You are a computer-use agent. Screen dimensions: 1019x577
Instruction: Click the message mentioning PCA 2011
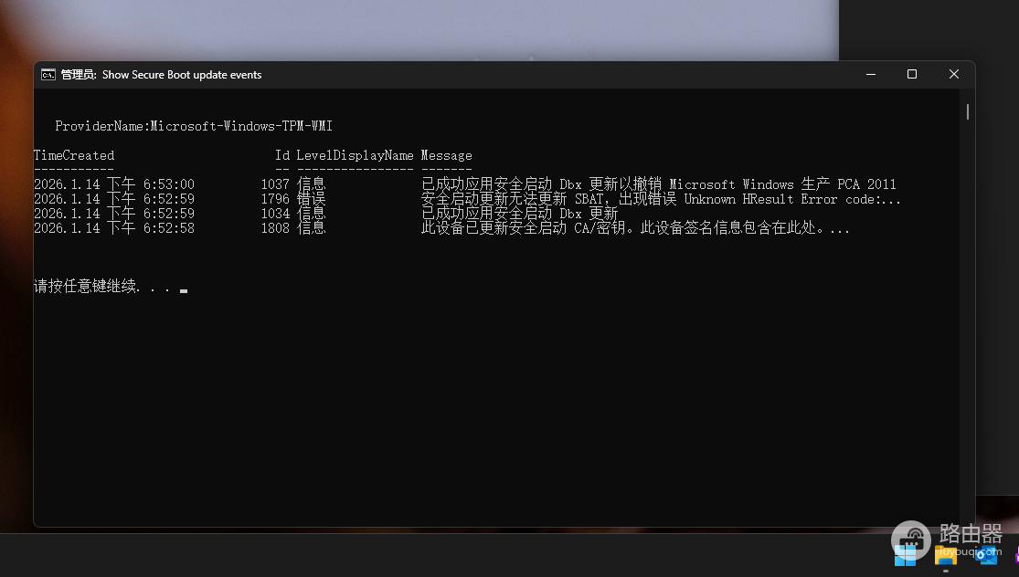point(659,184)
